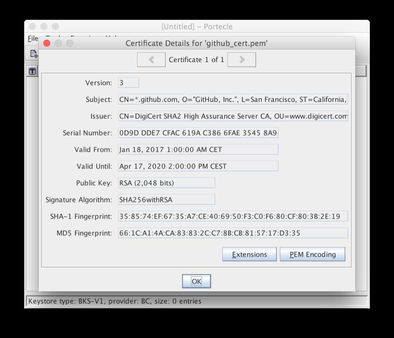Click the Valid From date field
This screenshot has height=338, width=394.
tap(198, 149)
